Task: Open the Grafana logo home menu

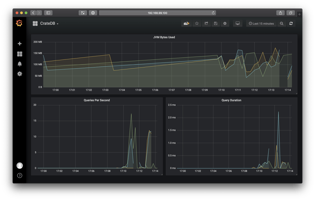Action: point(19,23)
